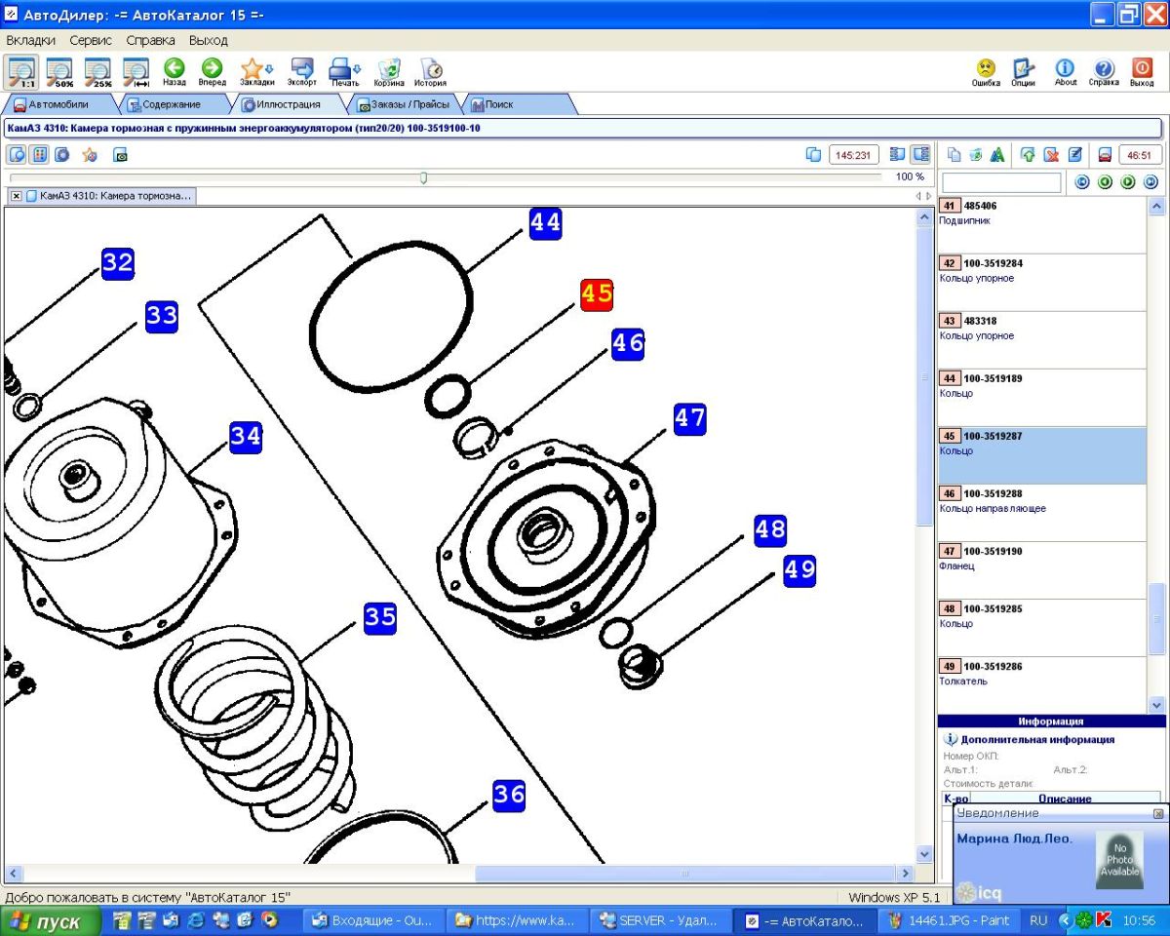Click the first illustration view mode icon
This screenshot has width=1170, height=936.
point(18,154)
